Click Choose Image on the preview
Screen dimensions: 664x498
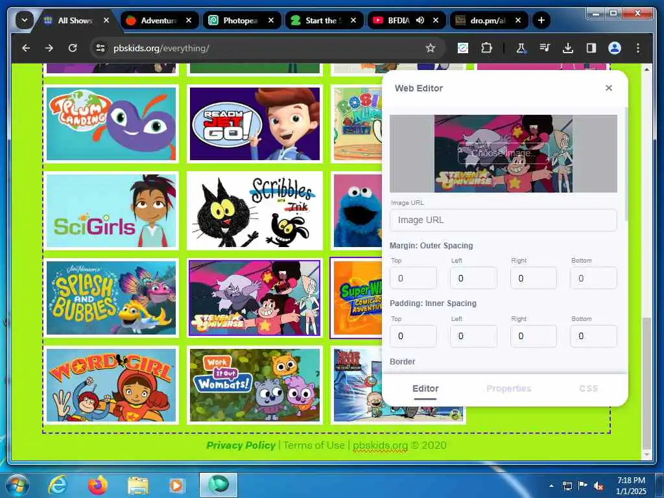click(503, 153)
